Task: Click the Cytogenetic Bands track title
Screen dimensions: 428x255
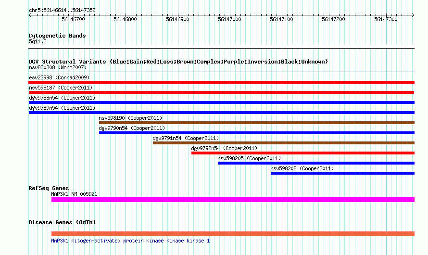Action: pyautogui.click(x=57, y=36)
